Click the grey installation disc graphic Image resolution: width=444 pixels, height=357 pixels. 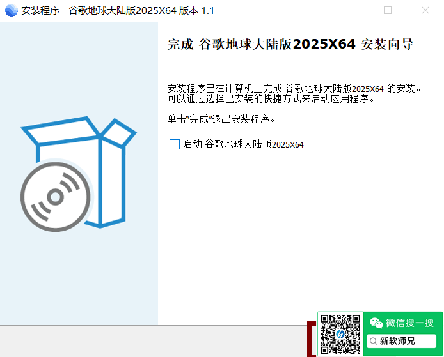pos(56,197)
